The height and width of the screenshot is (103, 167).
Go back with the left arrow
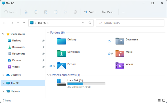[x=4, y=23]
